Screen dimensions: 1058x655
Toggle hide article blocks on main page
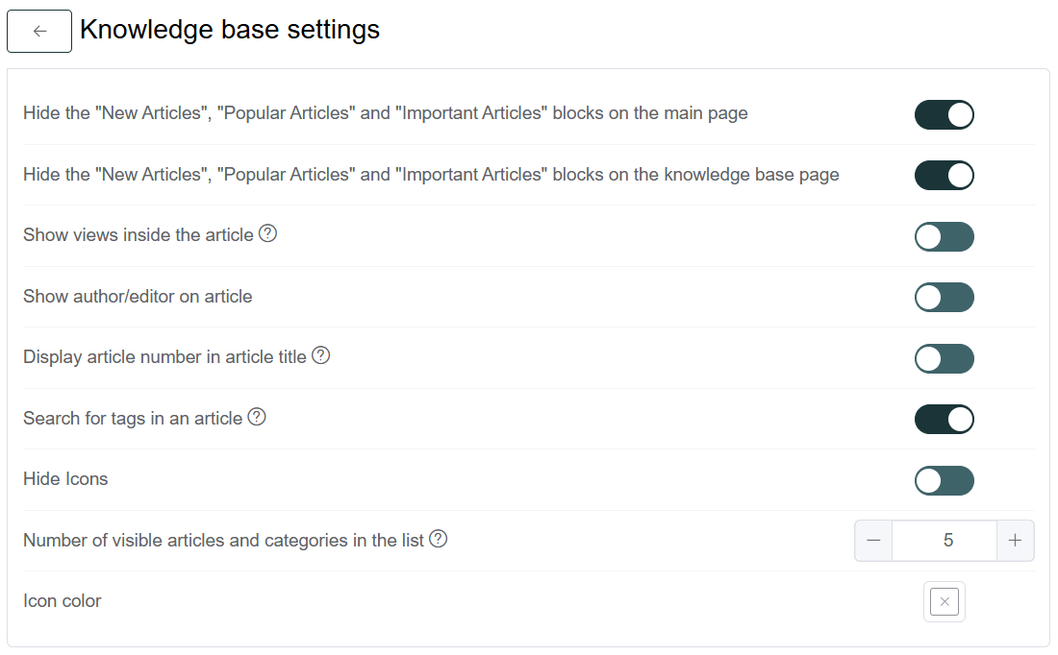click(944, 114)
